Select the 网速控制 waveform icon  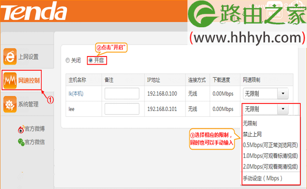click(x=10, y=80)
